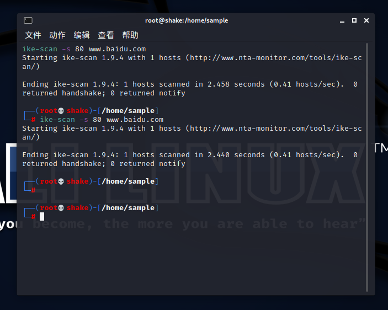The image size is (388, 310).
Task: Maximize the terminal window
Action: click(x=354, y=20)
